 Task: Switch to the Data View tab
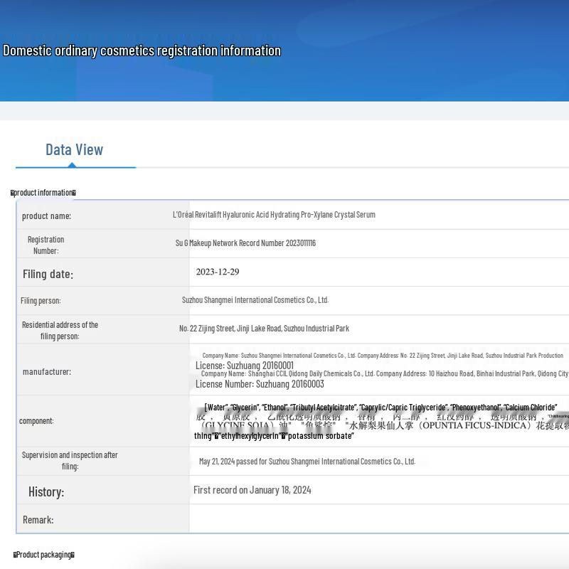coord(75,149)
